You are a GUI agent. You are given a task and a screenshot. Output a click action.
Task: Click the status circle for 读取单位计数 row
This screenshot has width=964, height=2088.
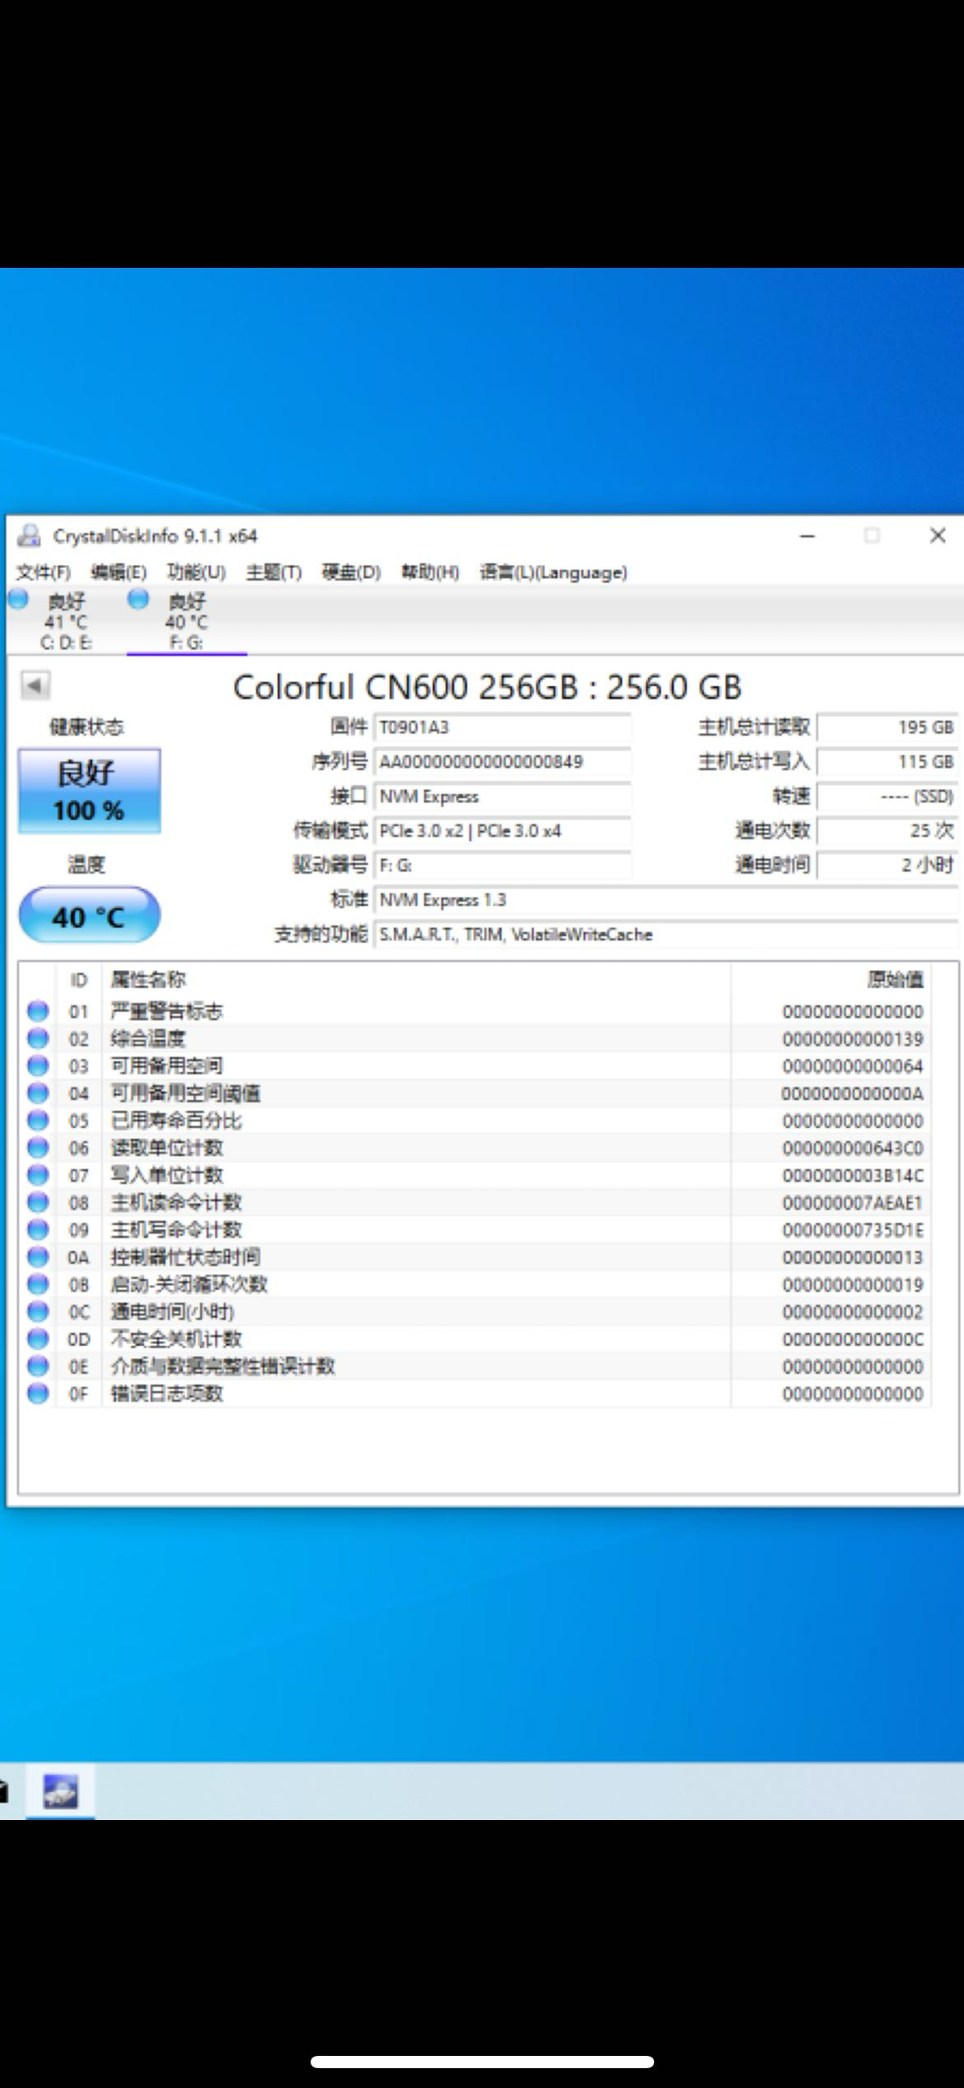point(38,1148)
